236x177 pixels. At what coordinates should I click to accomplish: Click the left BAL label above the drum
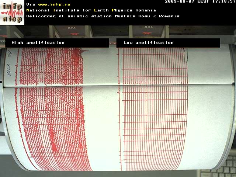pos(73,28)
